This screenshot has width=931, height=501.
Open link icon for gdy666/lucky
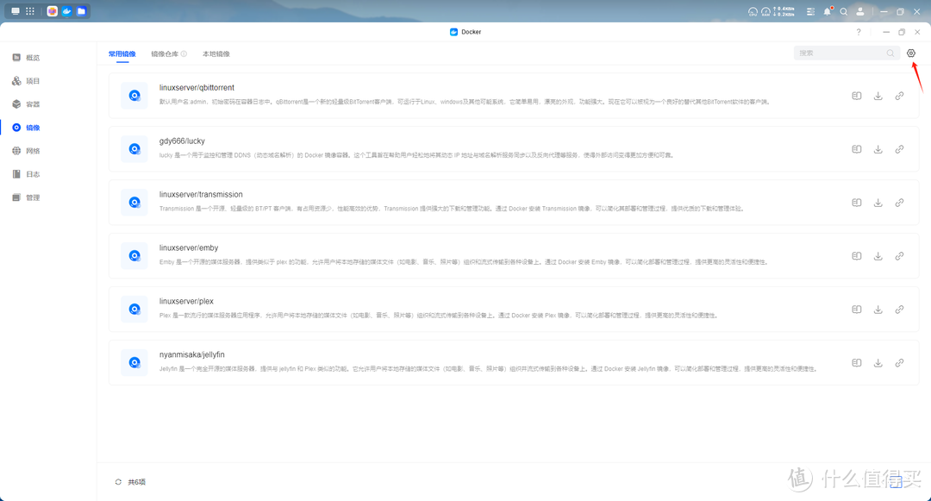click(x=899, y=149)
